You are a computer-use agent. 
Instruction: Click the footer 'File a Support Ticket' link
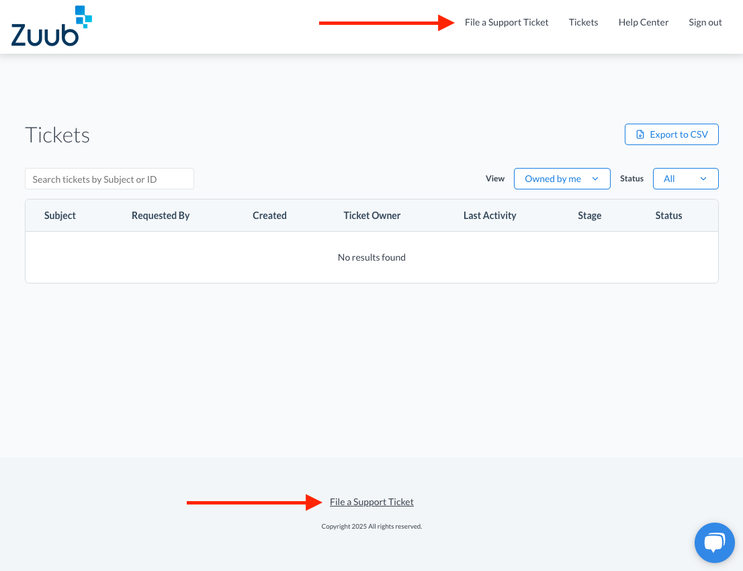pos(371,502)
